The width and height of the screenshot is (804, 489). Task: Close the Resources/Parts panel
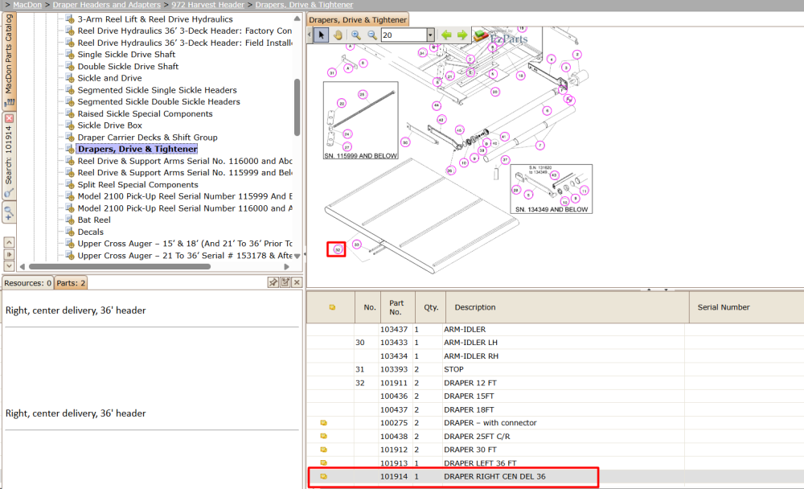tap(297, 282)
